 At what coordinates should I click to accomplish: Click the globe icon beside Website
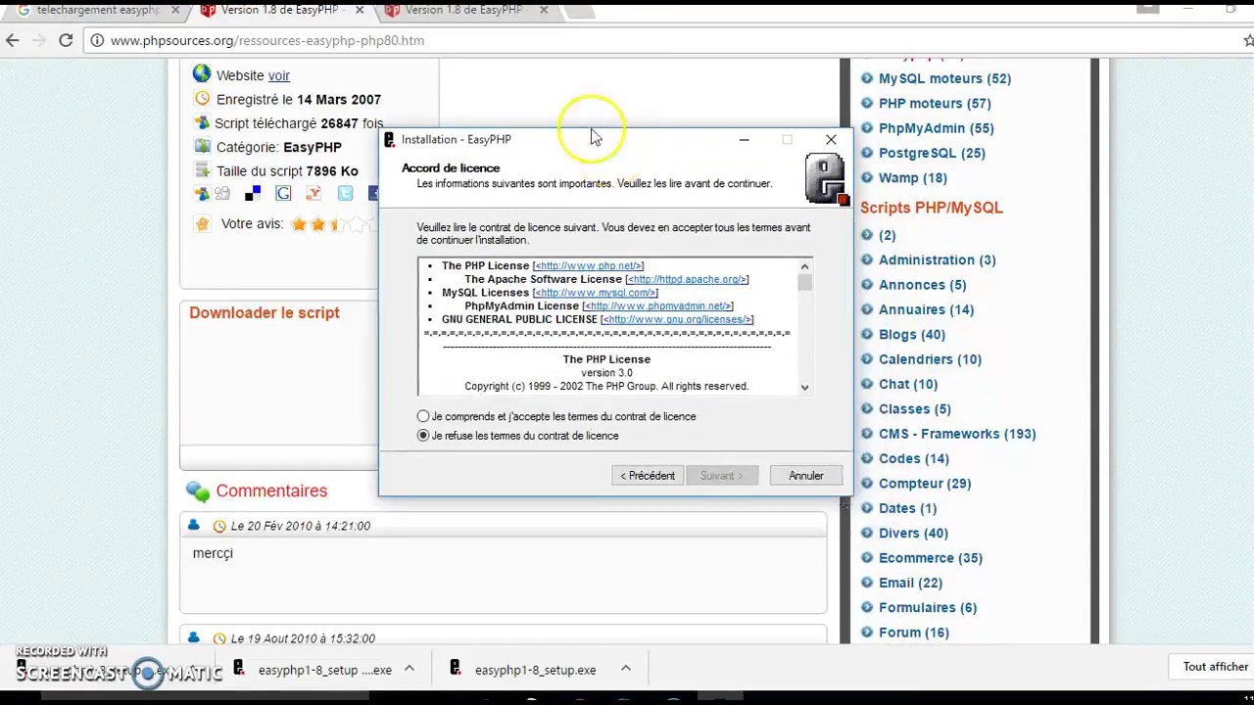[202, 73]
